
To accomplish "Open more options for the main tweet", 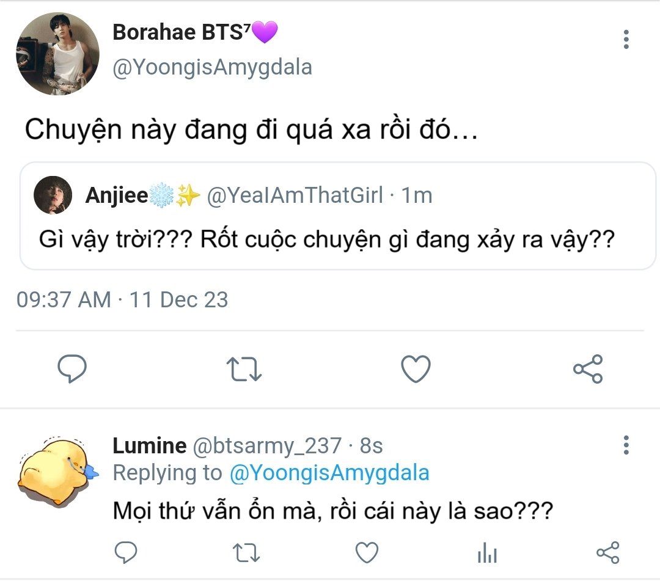I will coord(626,40).
